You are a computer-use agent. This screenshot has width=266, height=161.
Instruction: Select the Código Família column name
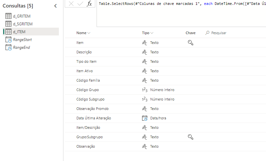coord(88,80)
